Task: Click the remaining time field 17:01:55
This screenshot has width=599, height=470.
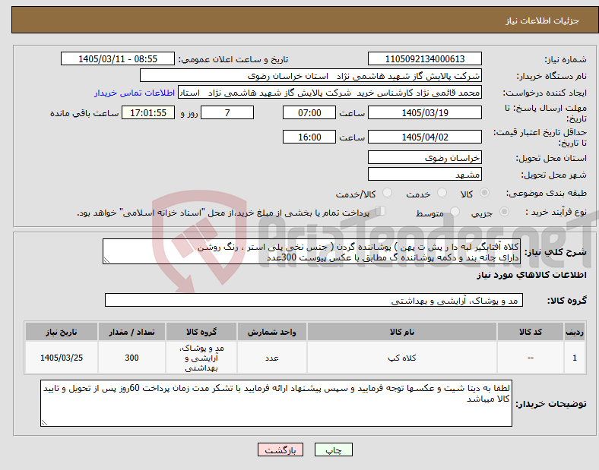Action: 148,112
